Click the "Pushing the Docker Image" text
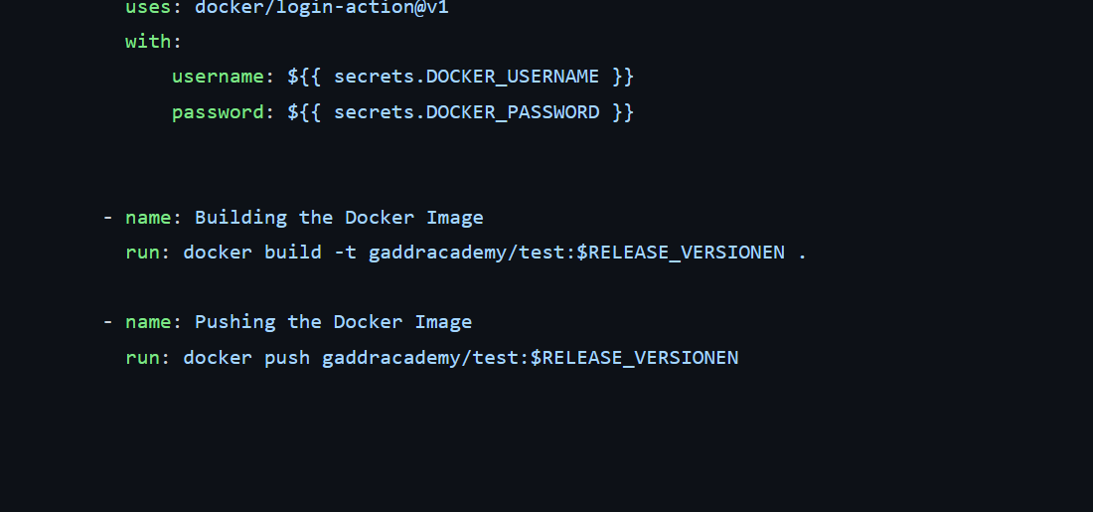 point(333,322)
